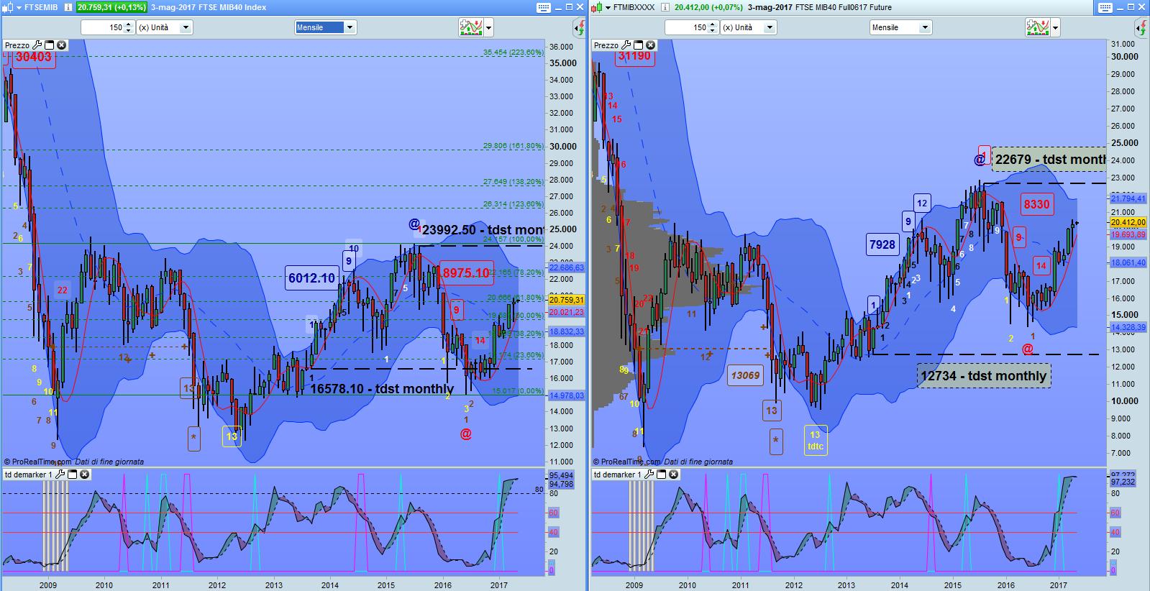1150x591 pixels.
Task: Click Prezzo label in left chart
Action: click(x=18, y=45)
